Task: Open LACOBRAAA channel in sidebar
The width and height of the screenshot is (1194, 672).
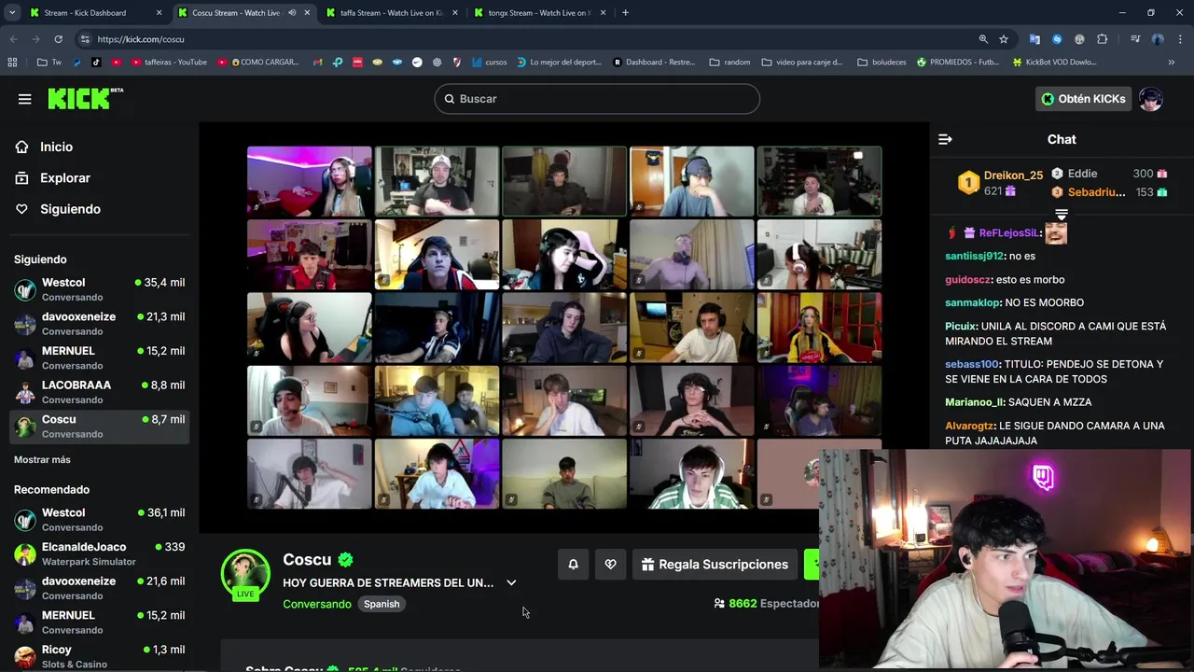Action: (99, 392)
